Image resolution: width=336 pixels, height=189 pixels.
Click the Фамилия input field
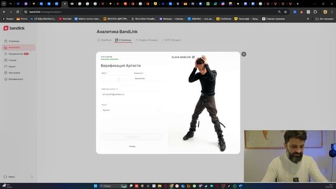(x=148, y=79)
